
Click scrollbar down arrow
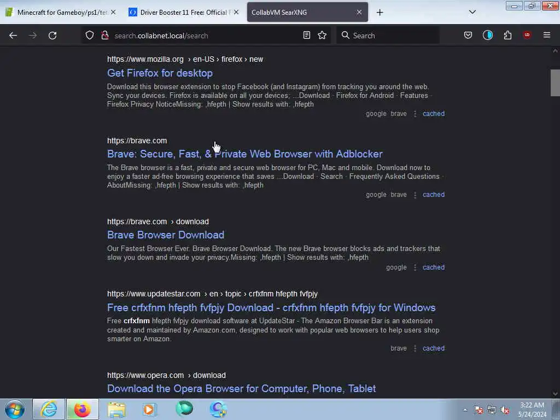555,394
